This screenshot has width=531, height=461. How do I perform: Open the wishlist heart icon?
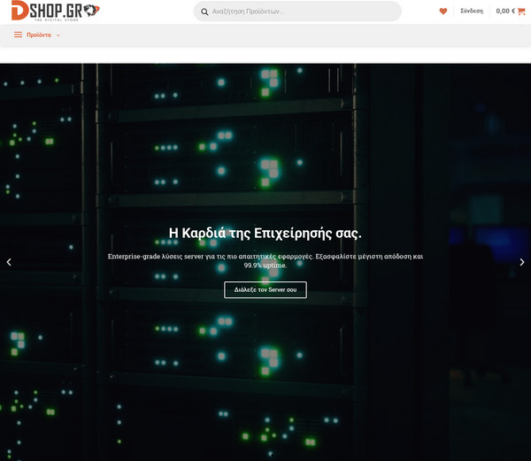443,12
